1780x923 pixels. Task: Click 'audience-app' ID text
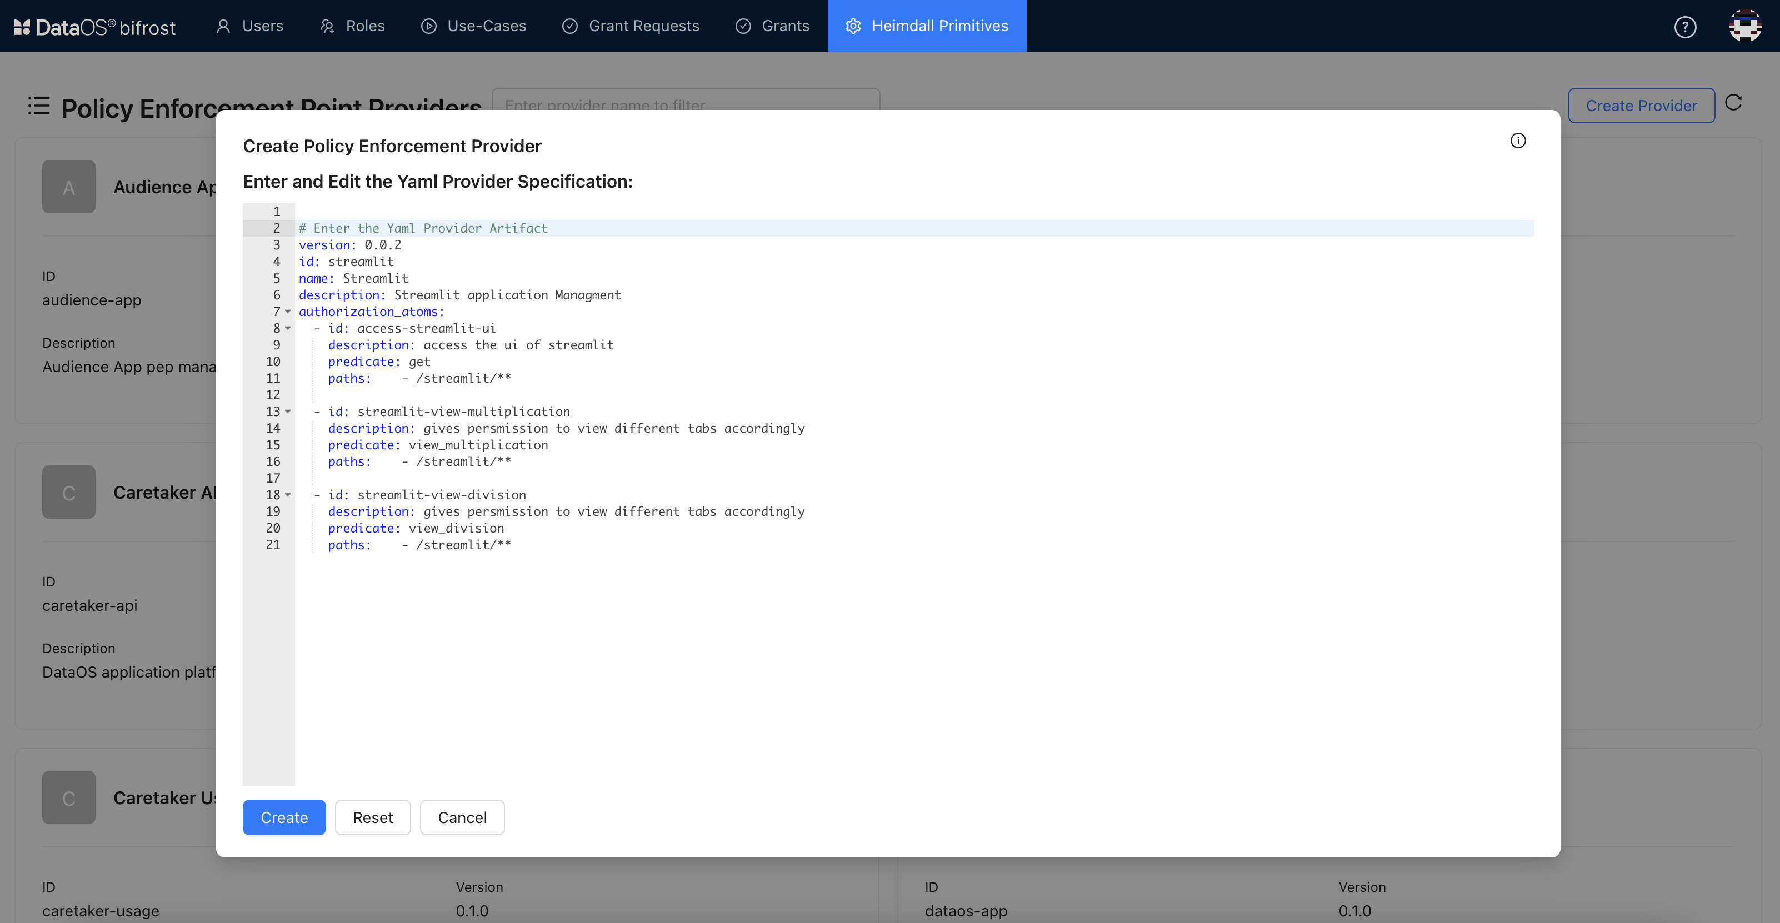(x=91, y=300)
